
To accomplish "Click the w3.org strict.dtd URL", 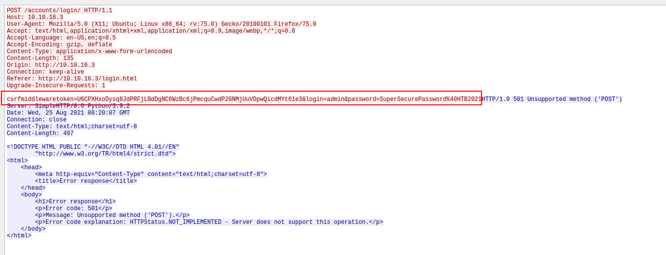I will [x=105, y=154].
